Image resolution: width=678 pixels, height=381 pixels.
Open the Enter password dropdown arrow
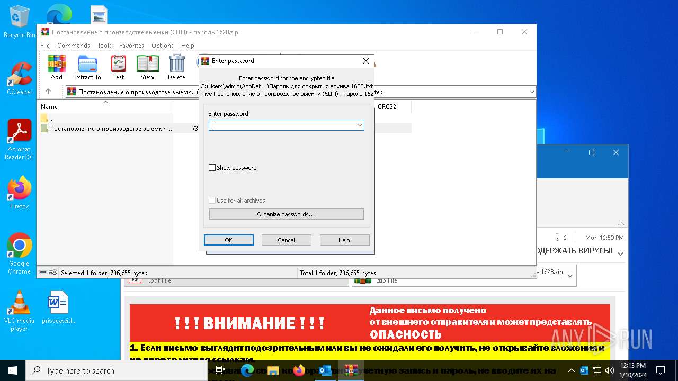359,125
